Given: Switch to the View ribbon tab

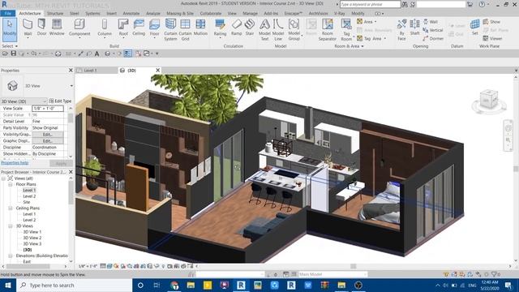Looking at the screenshot, I should coord(232,13).
